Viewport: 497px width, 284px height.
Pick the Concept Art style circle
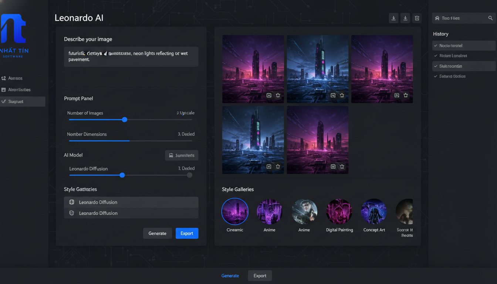pos(374,212)
